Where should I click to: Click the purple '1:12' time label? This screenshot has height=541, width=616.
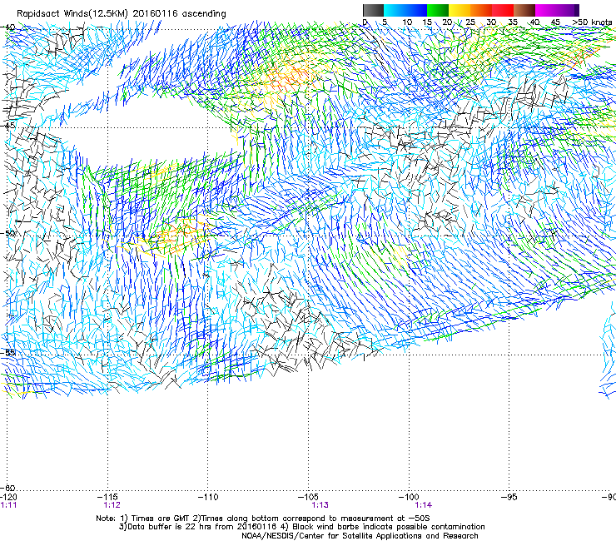coord(112,505)
